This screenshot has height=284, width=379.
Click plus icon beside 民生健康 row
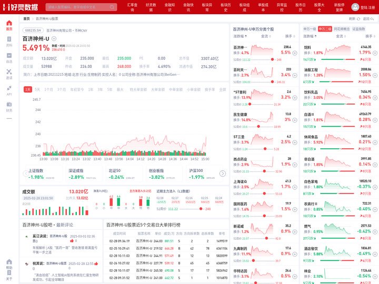[x=295, y=120]
